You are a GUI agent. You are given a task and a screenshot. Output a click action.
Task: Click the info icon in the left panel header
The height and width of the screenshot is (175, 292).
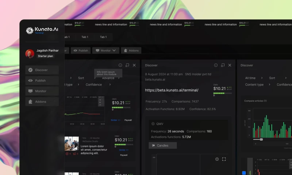point(120,65)
